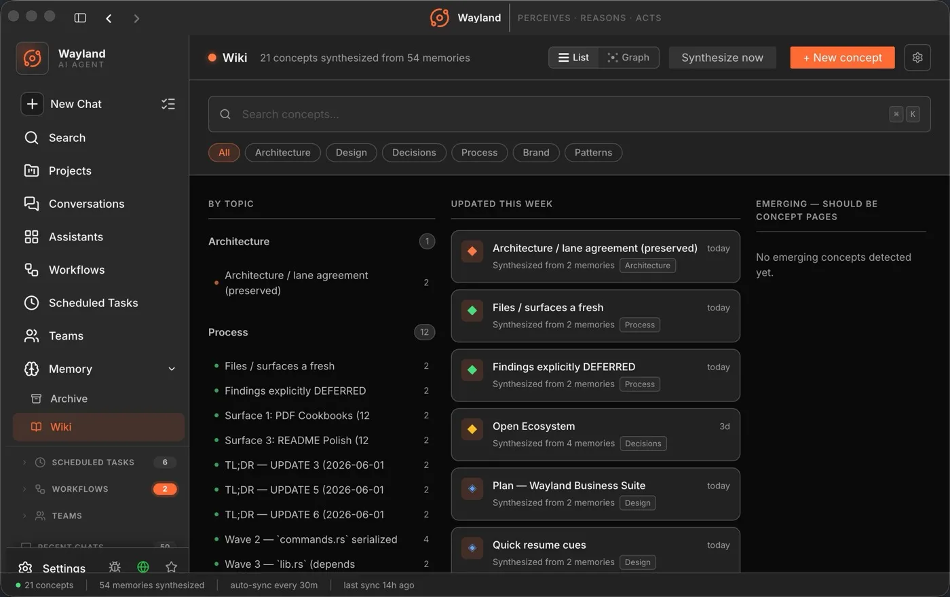The width and height of the screenshot is (950, 597).
Task: Open topic row TL;DR — UPDATE 5 (2026-06-01
Action: (322, 490)
